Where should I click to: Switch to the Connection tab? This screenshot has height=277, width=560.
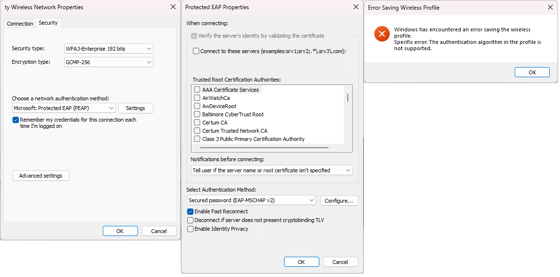pyautogui.click(x=20, y=24)
